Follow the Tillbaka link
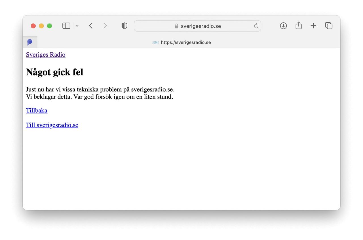 [37, 110]
